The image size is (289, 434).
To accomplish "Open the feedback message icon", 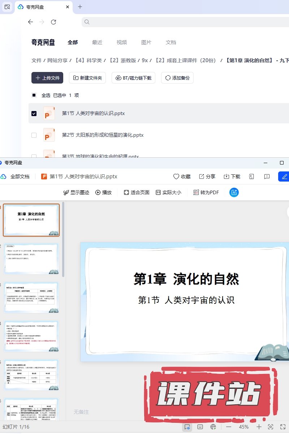I will pos(267,176).
